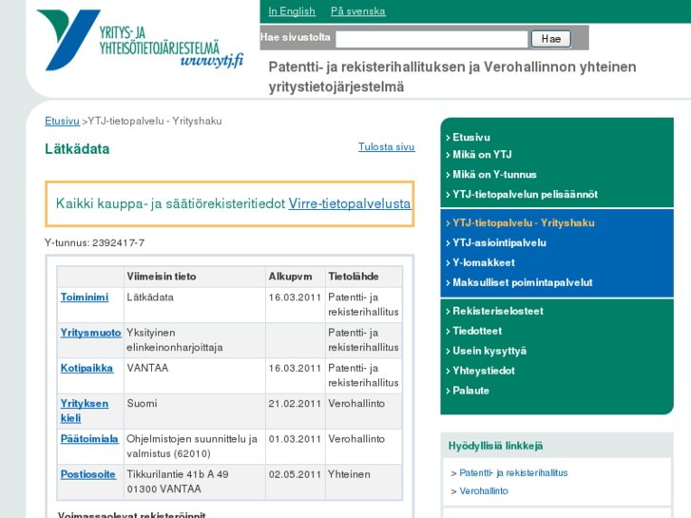Screen dimensions: 691x518
Task: Open the Virre-tietopalvelusta link
Action: pos(350,203)
